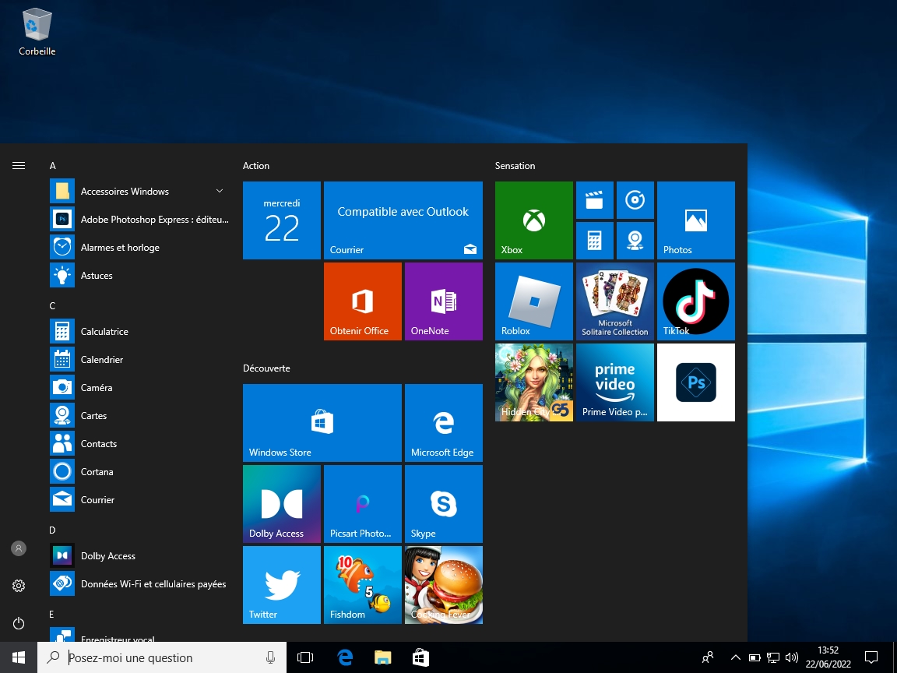Screen dimensions: 897x673
Task: Open the Groove Music small tile
Action: coord(635,200)
